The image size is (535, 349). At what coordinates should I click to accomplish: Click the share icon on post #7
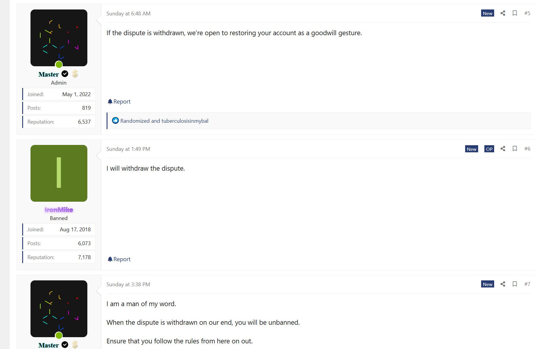503,284
